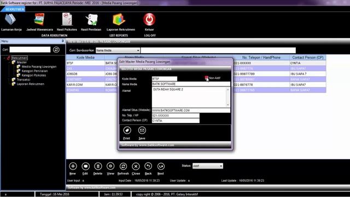This screenshot has width=350, height=197.
Task: Click the refresh icon beside Cari field
Action: (56, 50)
